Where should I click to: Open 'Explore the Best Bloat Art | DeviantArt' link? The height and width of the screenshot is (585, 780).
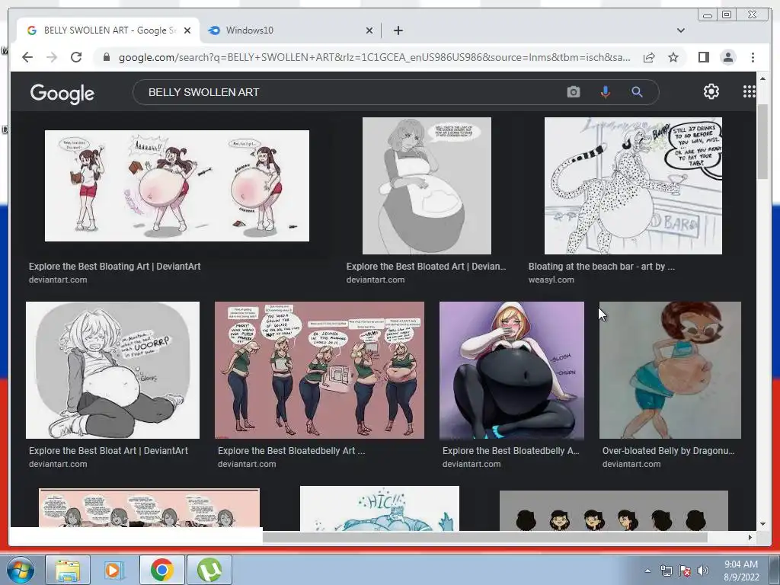[x=108, y=451]
